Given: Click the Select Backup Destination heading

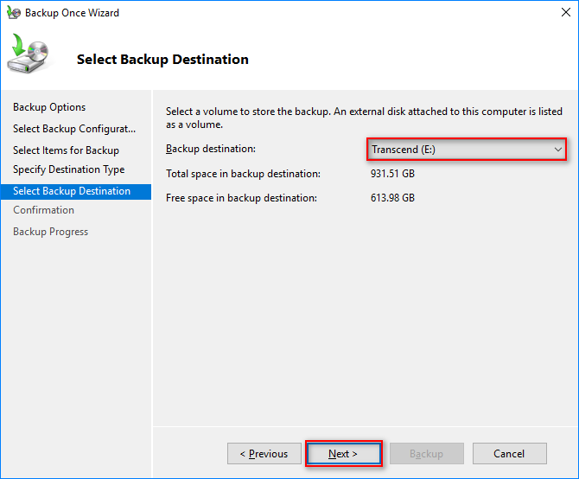Looking at the screenshot, I should (x=162, y=60).
